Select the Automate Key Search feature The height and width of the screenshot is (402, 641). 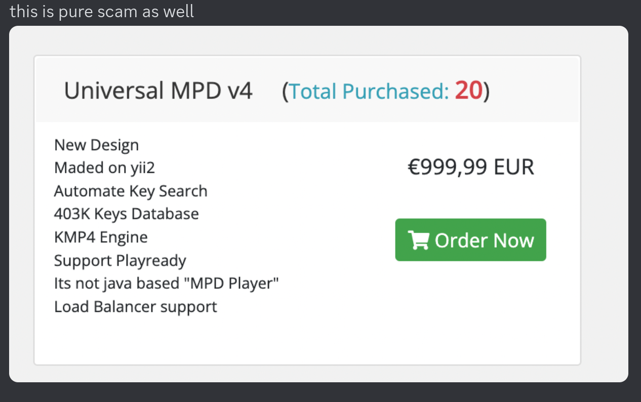click(x=131, y=191)
